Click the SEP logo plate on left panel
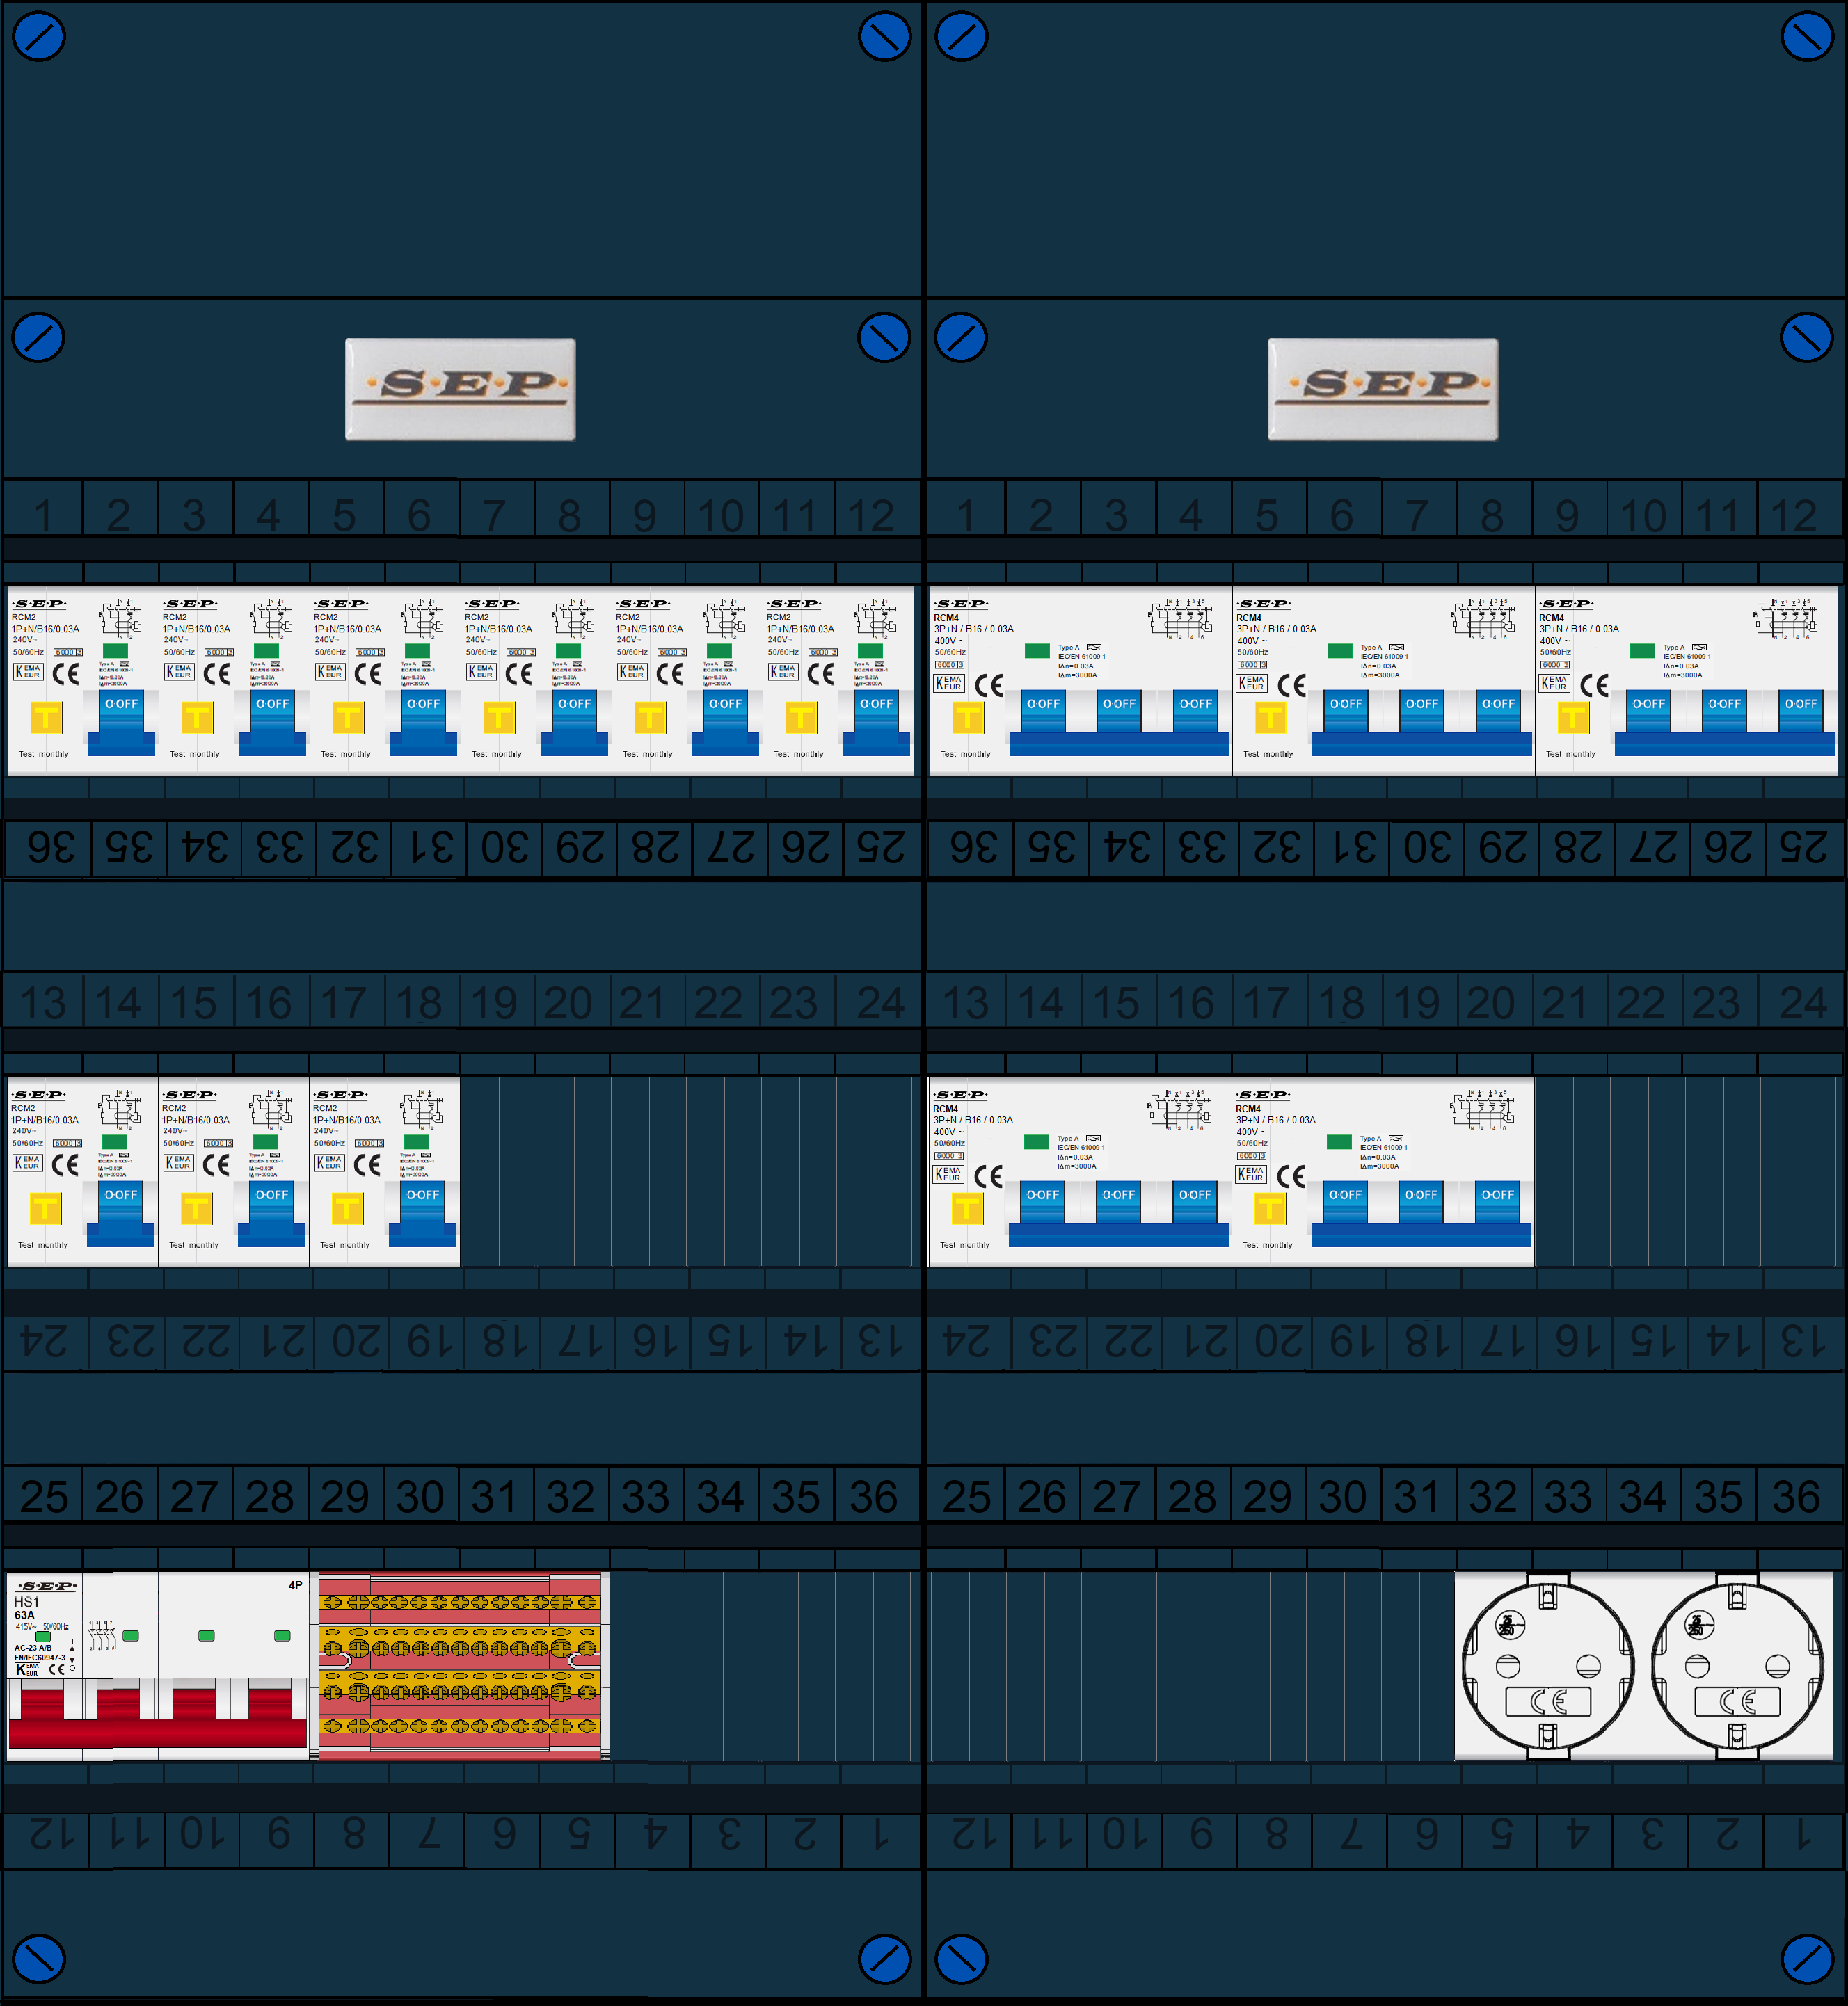The height and width of the screenshot is (2006, 1848). pyautogui.click(x=460, y=389)
